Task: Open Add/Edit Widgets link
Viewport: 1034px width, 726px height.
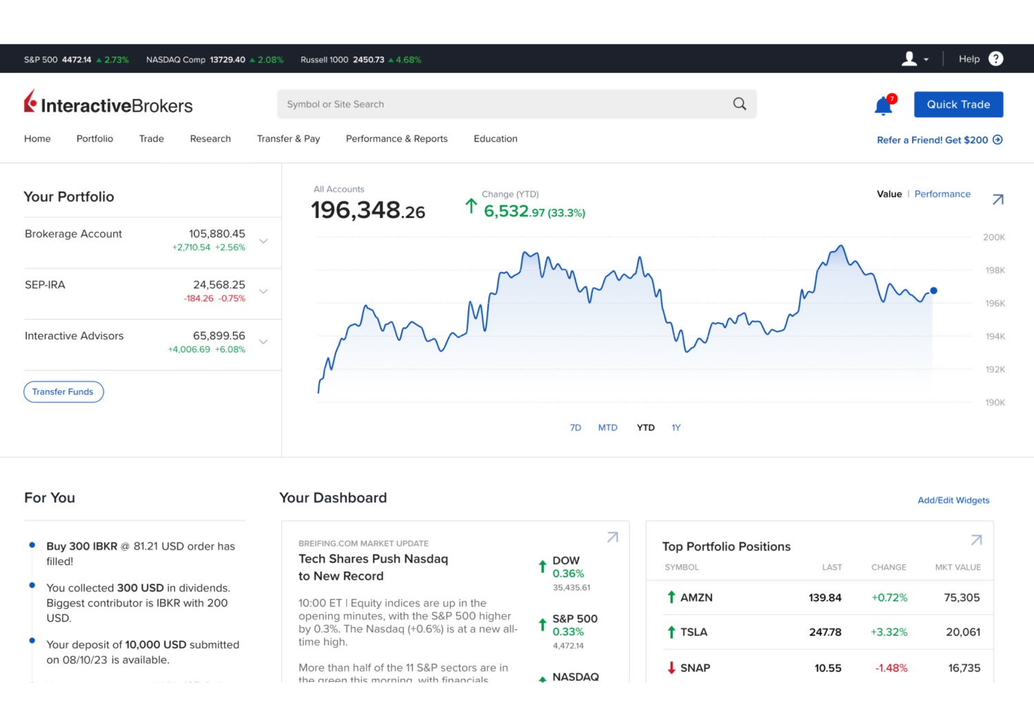Action: pos(953,500)
